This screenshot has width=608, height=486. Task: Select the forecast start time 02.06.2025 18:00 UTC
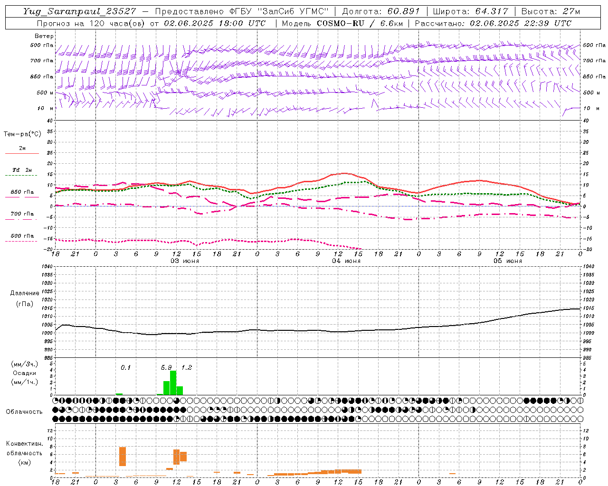[x=215, y=23]
